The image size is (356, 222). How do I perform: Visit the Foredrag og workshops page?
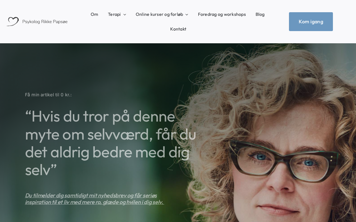222,14
